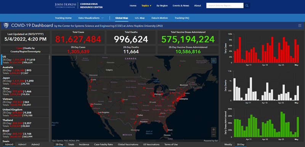Click the JHU shield logo in dashboard header

[6, 25]
